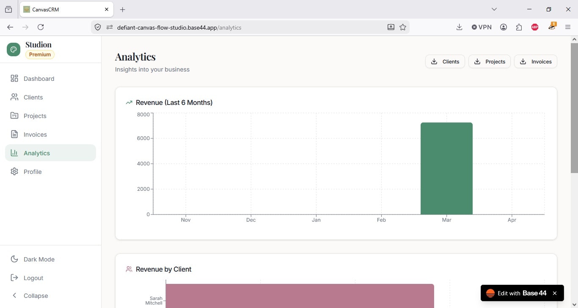Image resolution: width=578 pixels, height=308 pixels.
Task: Click the address bar URL
Action: pyautogui.click(x=179, y=27)
